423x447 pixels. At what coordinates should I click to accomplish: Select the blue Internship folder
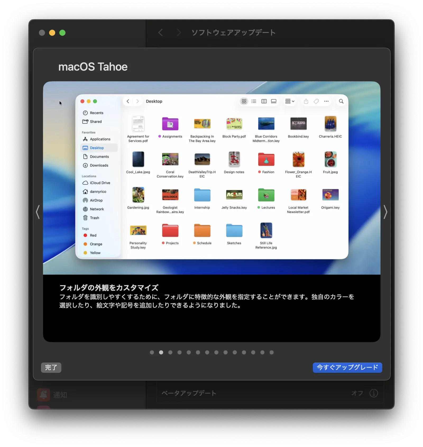pyautogui.click(x=202, y=195)
